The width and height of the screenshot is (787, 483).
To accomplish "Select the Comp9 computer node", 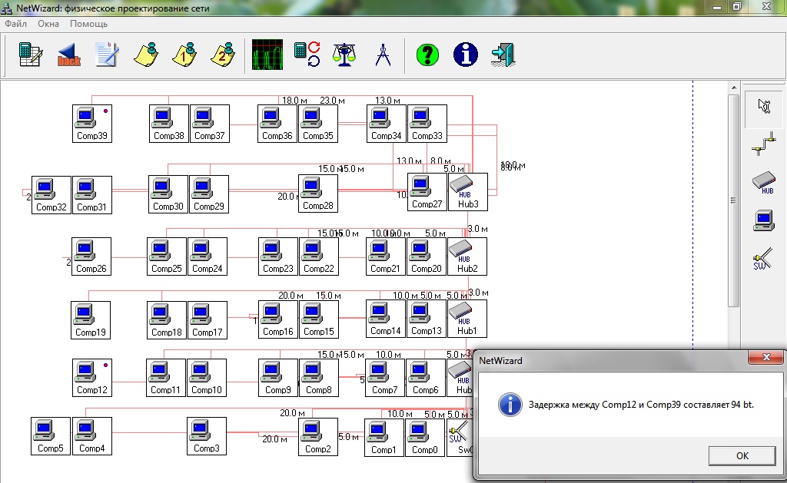I will click(x=278, y=378).
